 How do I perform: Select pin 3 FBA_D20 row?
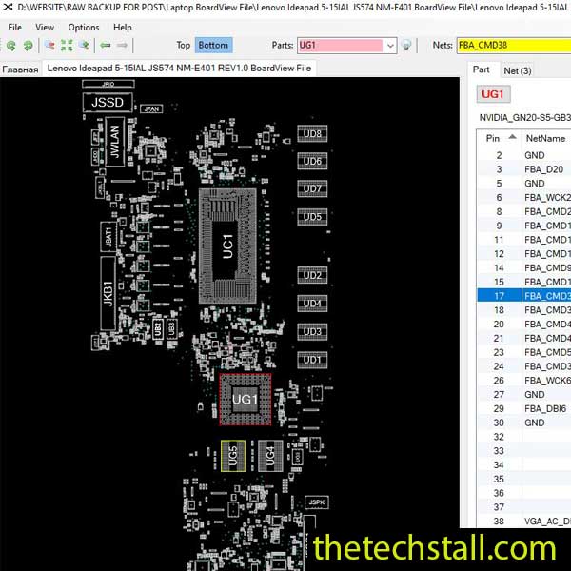pos(524,169)
